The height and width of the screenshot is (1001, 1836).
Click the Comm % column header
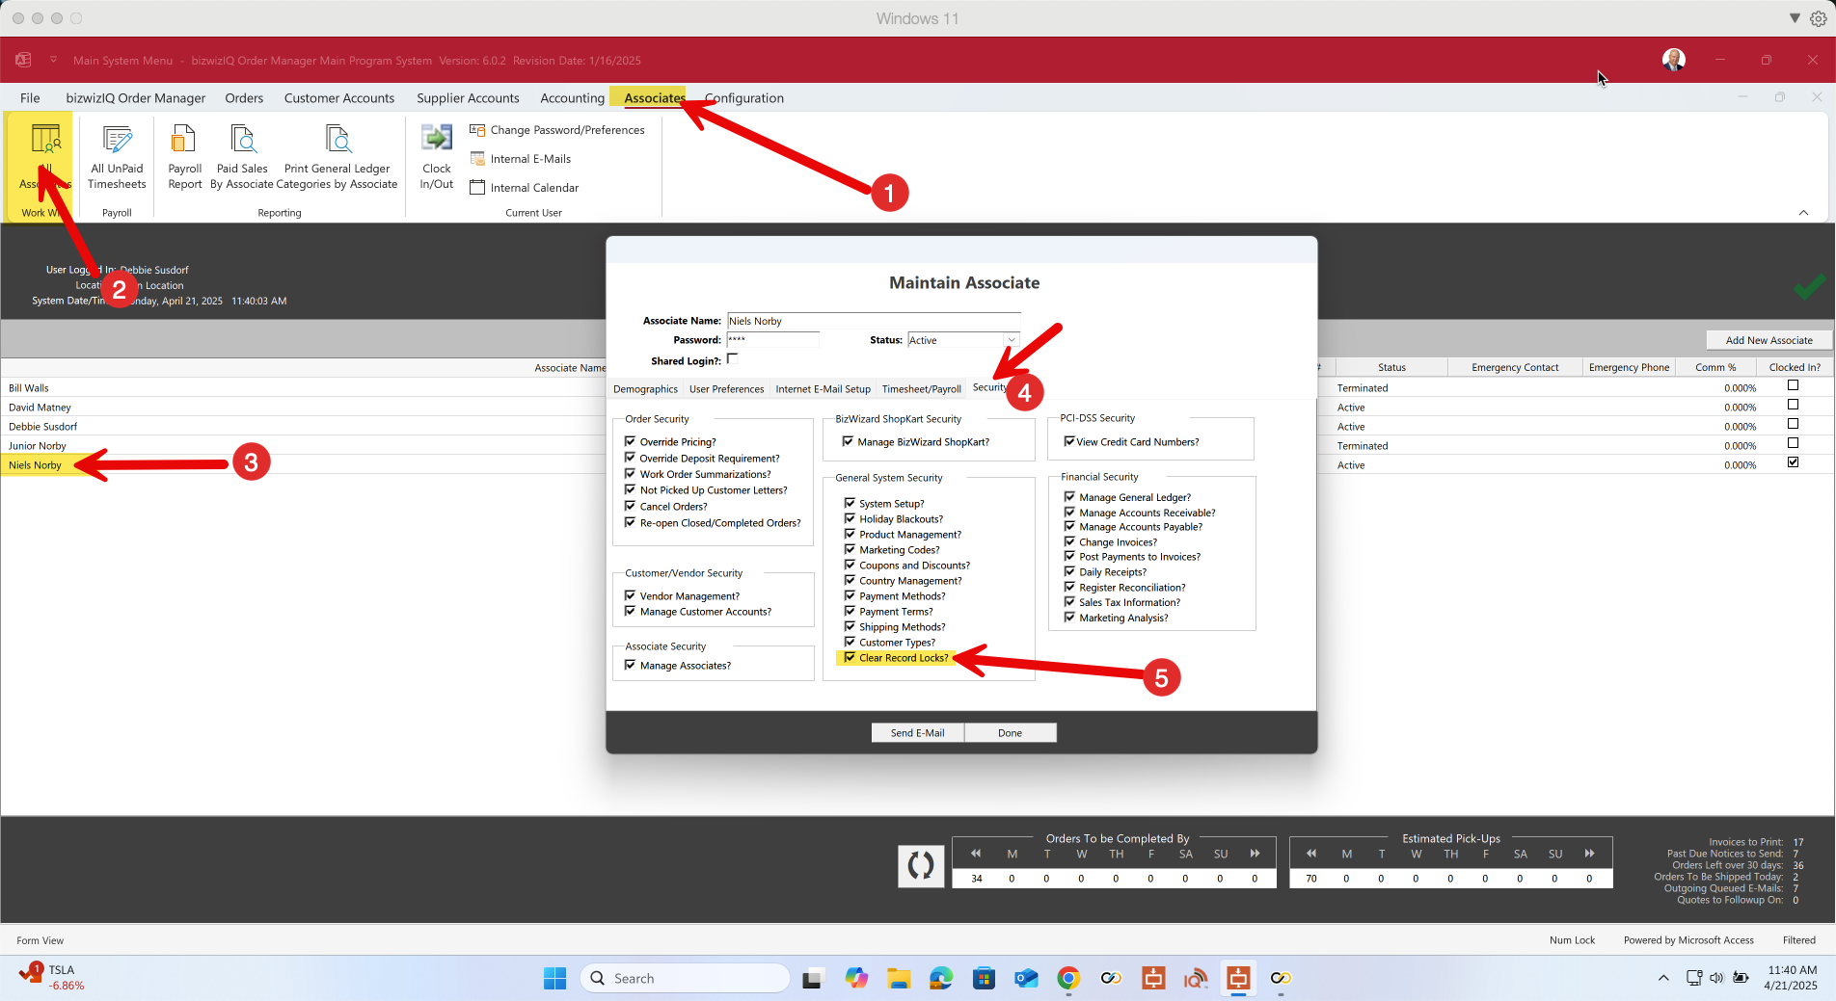(1714, 367)
